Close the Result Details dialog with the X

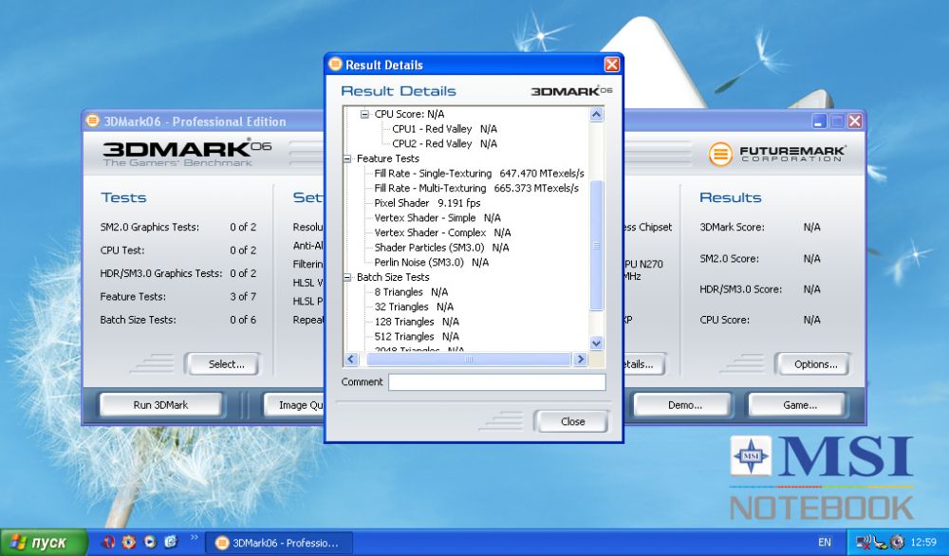[x=612, y=65]
